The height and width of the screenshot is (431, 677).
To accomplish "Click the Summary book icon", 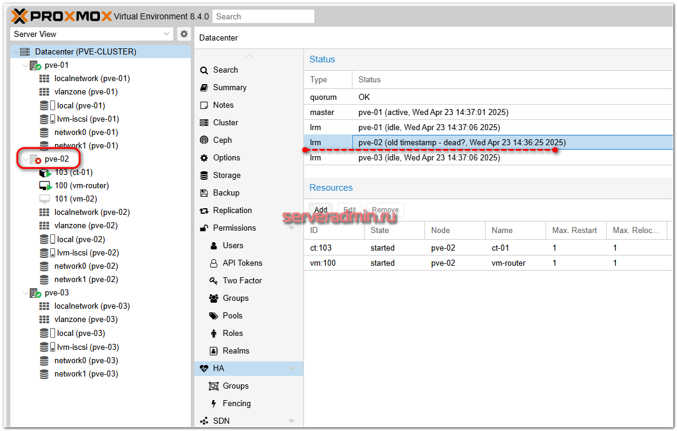I will pyautogui.click(x=204, y=88).
